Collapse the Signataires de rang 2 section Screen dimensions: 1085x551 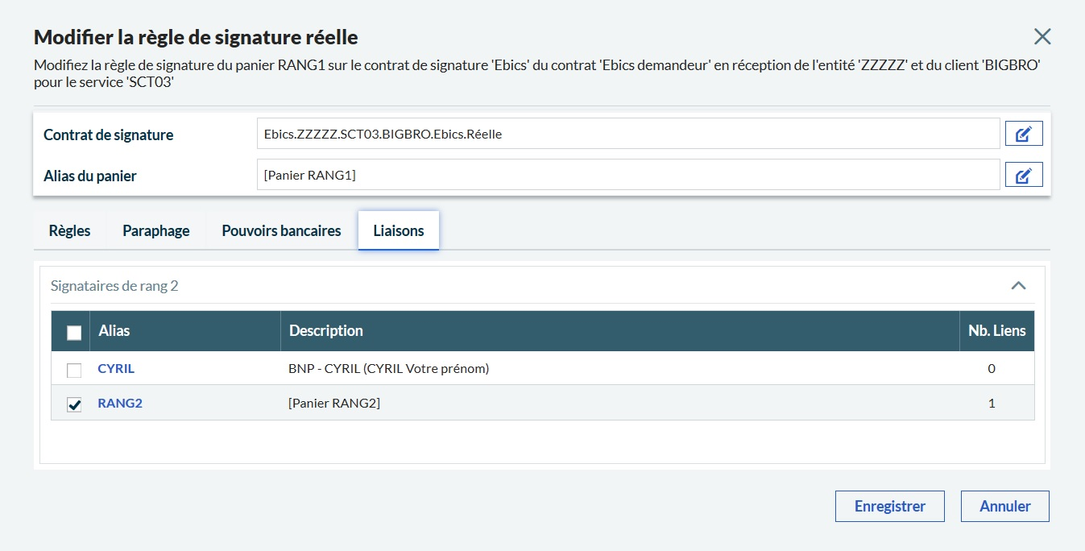[x=1018, y=285]
